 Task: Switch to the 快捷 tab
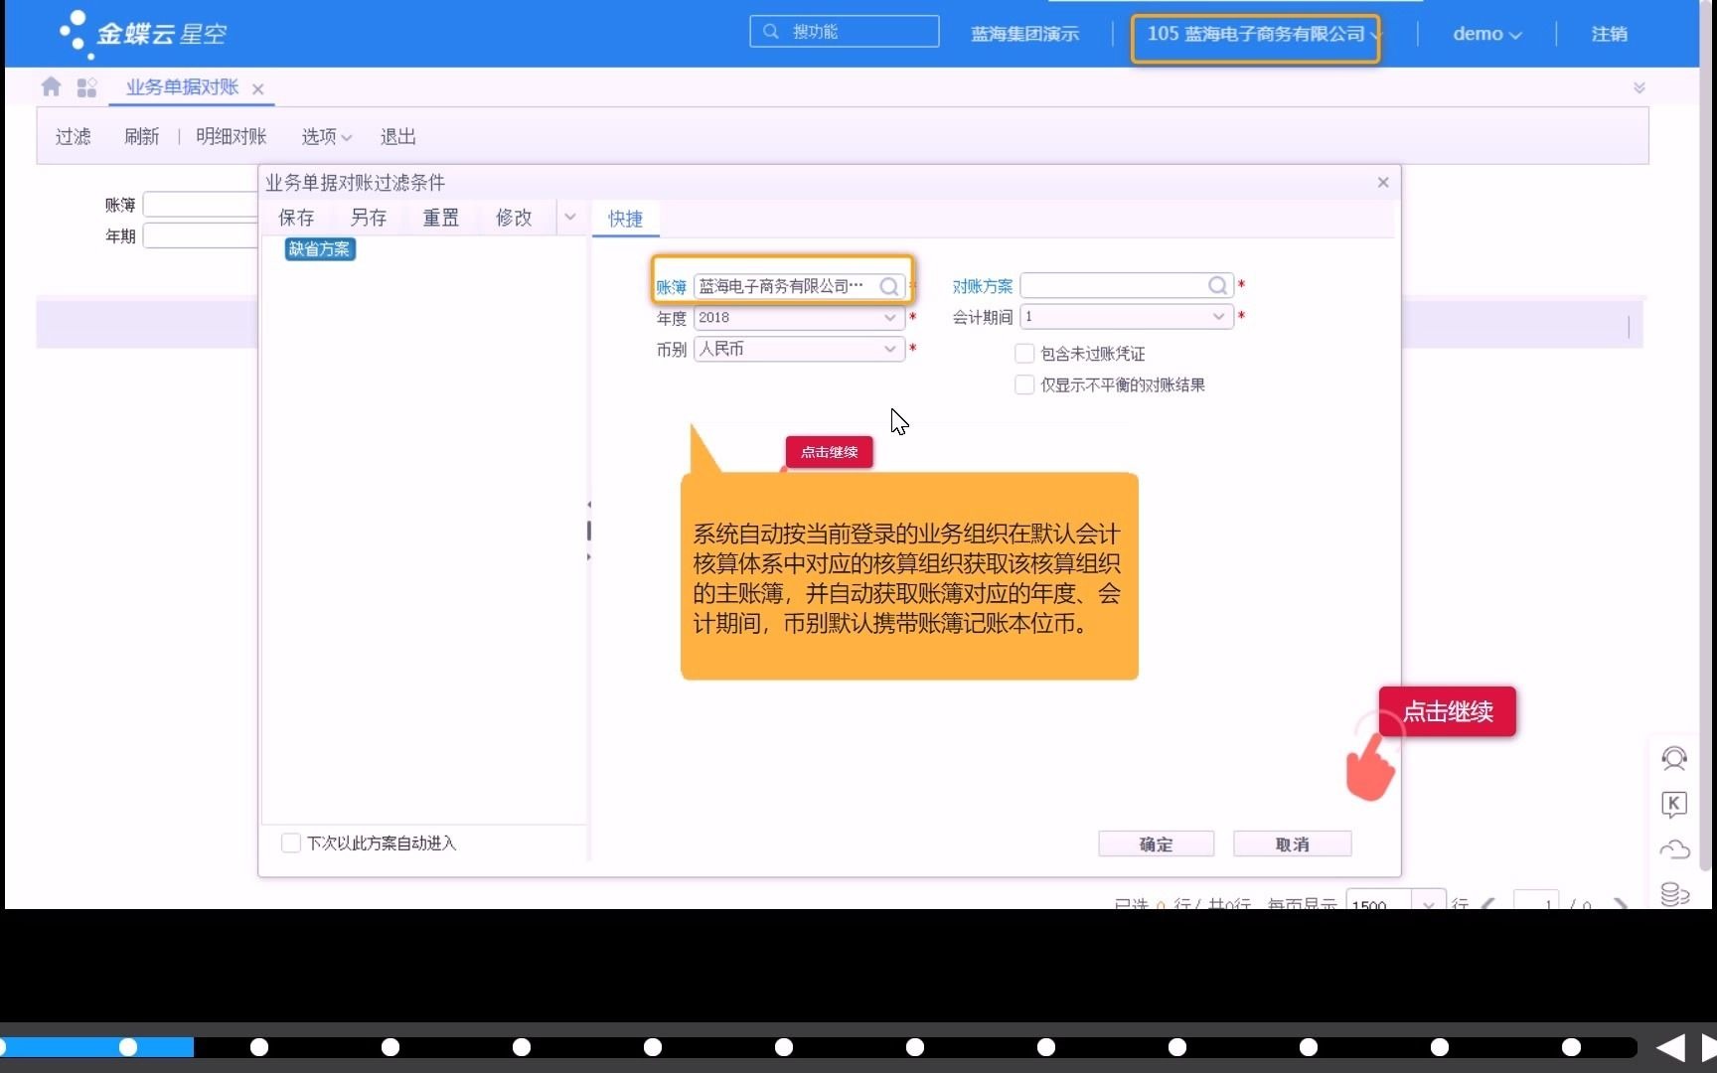(626, 219)
